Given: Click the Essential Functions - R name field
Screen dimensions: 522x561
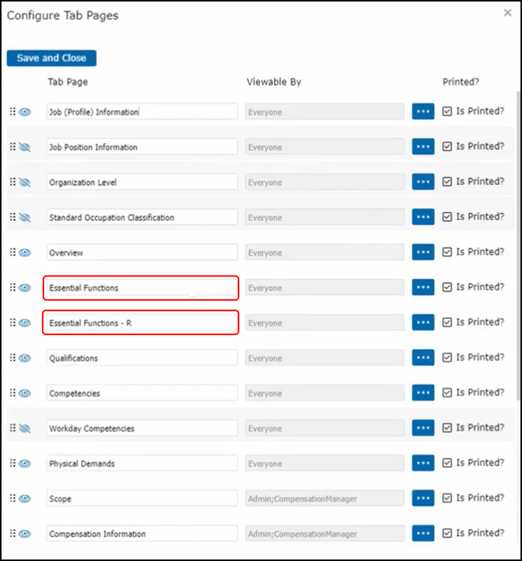Looking at the screenshot, I should pos(142,323).
